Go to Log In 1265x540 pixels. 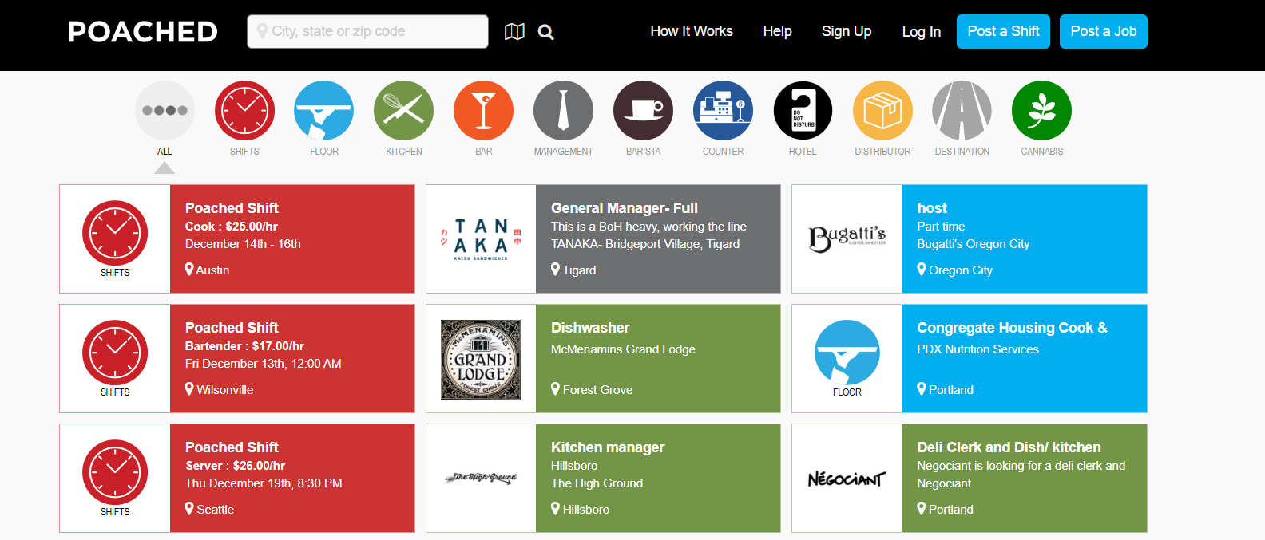(922, 32)
